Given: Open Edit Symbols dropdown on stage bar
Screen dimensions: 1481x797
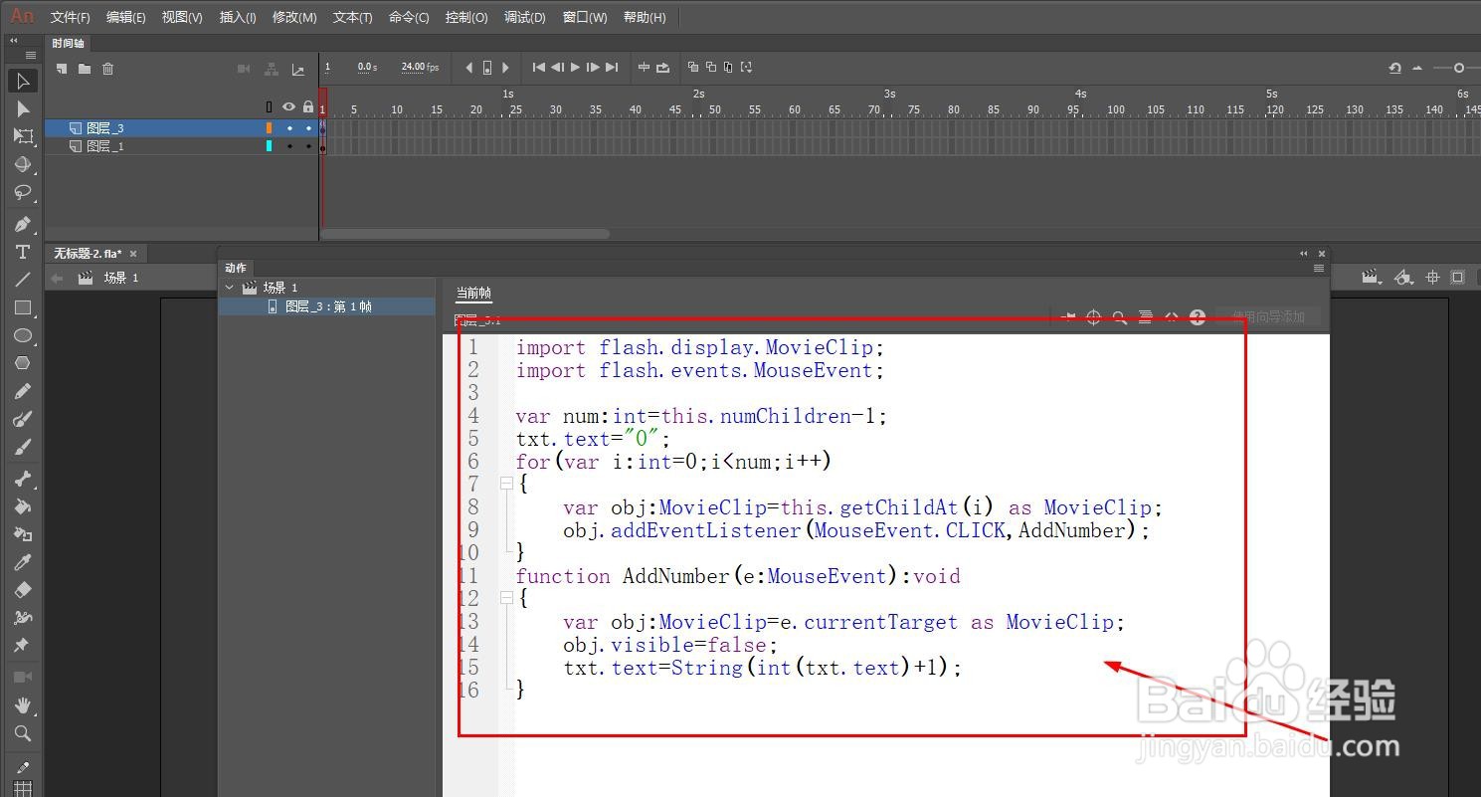Looking at the screenshot, I should pyautogui.click(x=1403, y=278).
